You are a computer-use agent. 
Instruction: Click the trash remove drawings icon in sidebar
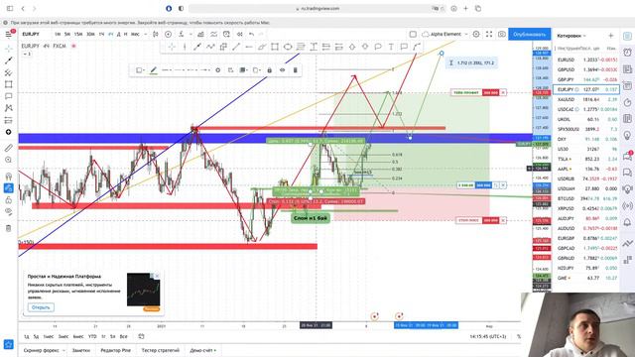click(9, 228)
